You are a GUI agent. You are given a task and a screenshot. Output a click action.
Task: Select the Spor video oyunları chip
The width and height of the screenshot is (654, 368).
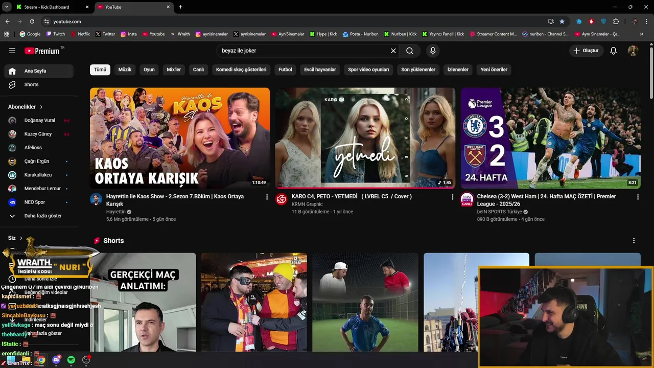point(368,70)
